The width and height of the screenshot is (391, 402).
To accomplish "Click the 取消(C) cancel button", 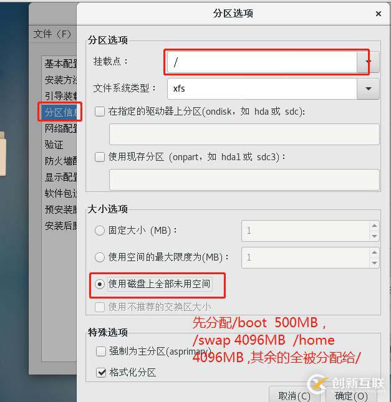I will (294, 395).
